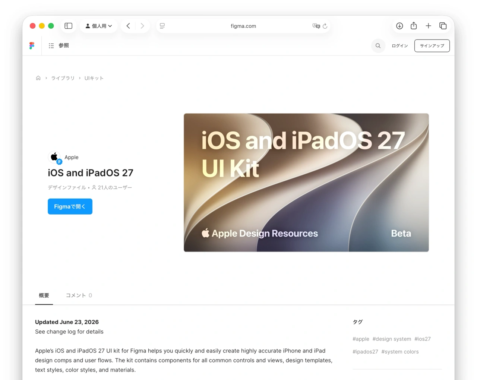Minimize the window with yellow button
This screenshot has width=477, height=380.
[42, 26]
